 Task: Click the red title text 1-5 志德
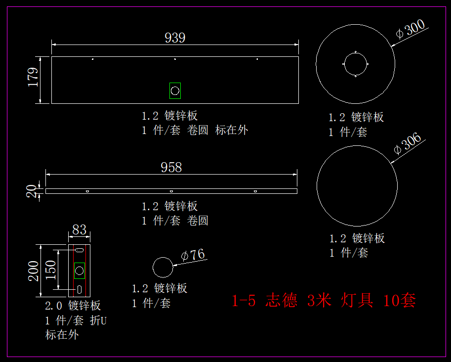tap(265, 301)
